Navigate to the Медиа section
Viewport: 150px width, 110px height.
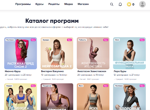[x=69, y=4]
